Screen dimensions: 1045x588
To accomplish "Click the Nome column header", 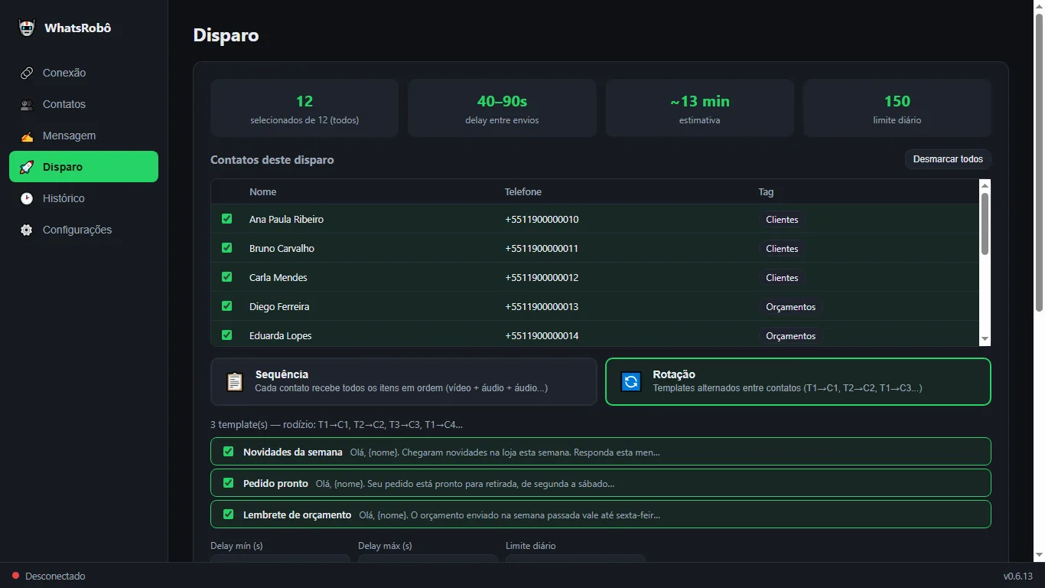I will [x=262, y=192].
